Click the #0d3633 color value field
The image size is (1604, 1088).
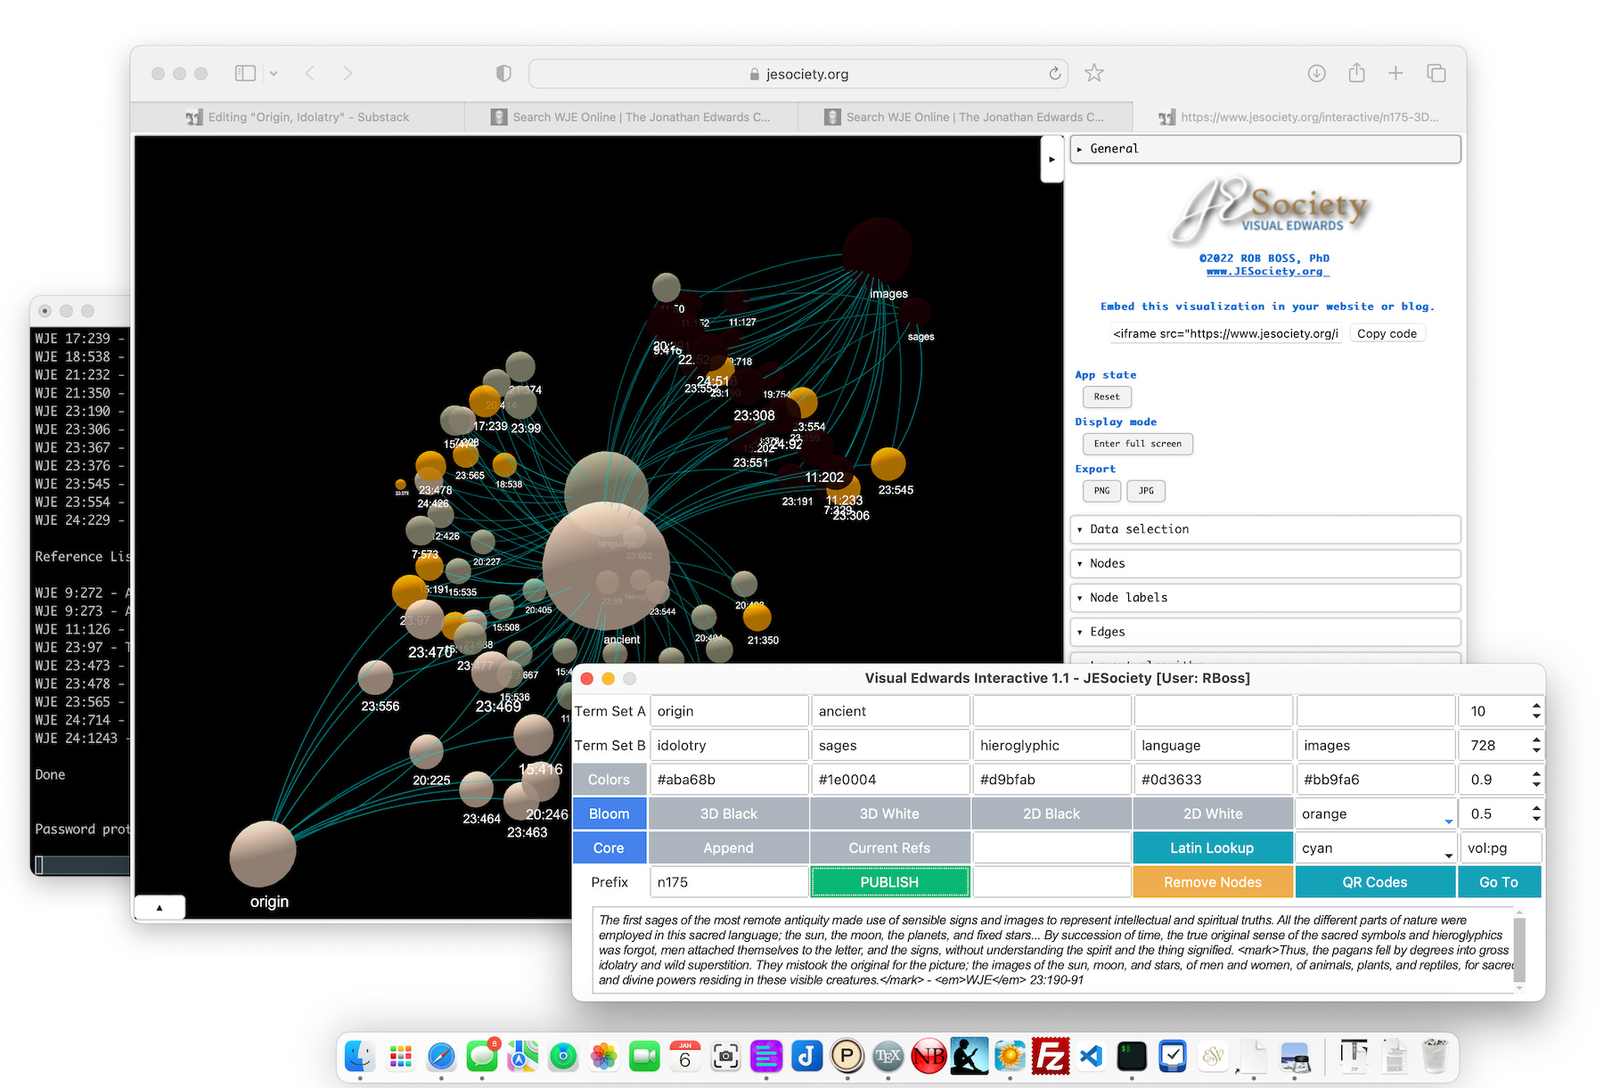[1213, 780]
